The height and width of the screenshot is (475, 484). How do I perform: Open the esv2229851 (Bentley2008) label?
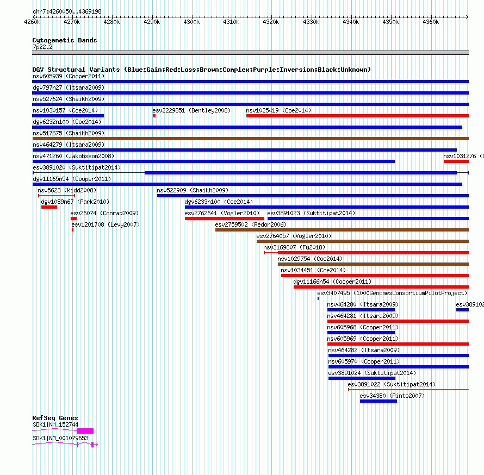pyautogui.click(x=191, y=110)
